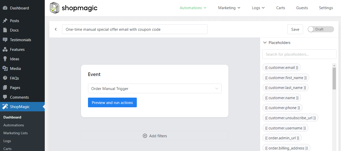
Task: Insert the order.billing_address placeholder
Action: pyautogui.click(x=286, y=148)
